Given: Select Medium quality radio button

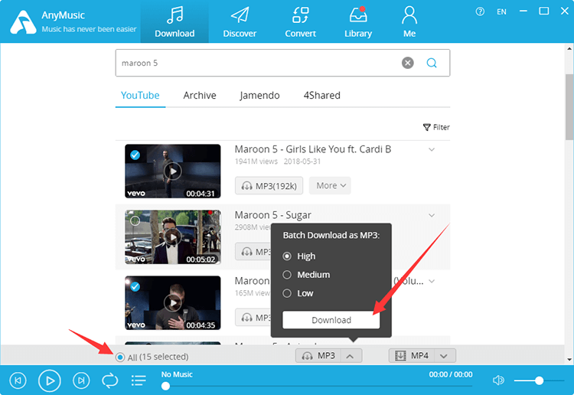Looking at the screenshot, I should (x=287, y=275).
